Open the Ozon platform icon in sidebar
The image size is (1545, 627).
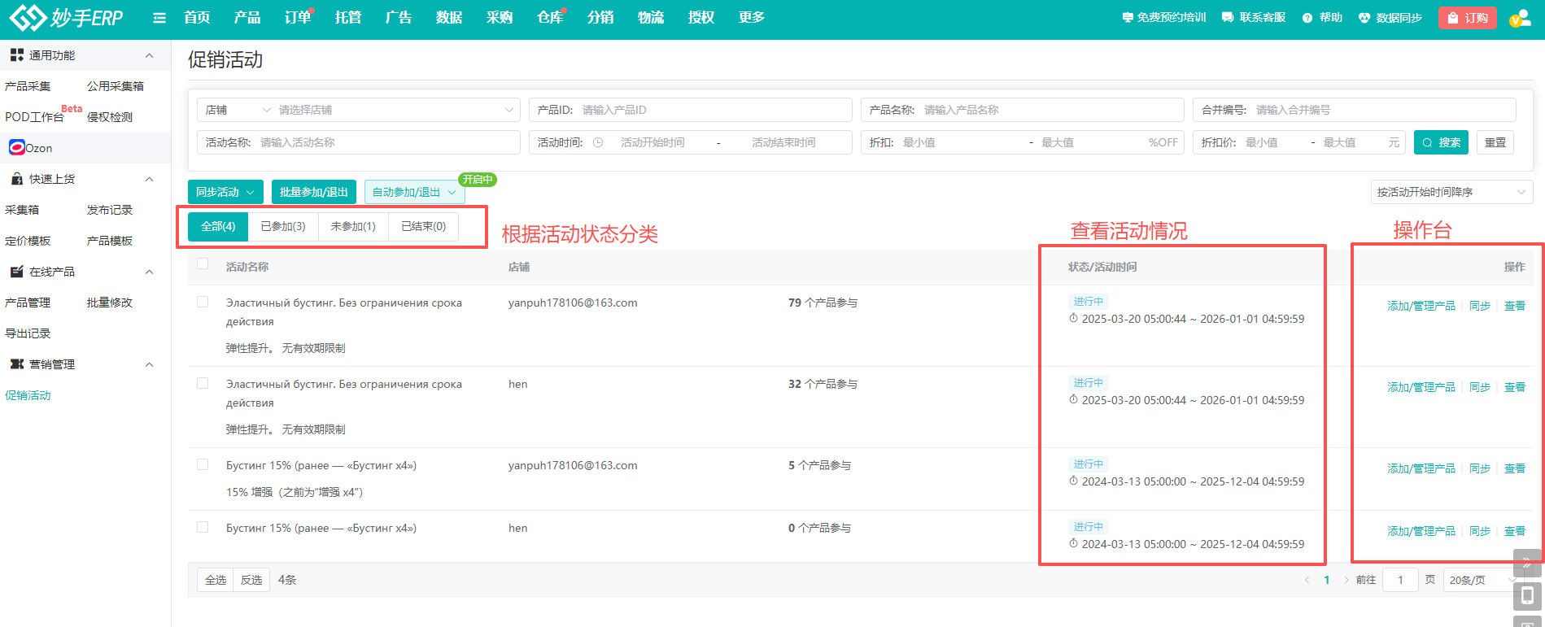[x=17, y=147]
